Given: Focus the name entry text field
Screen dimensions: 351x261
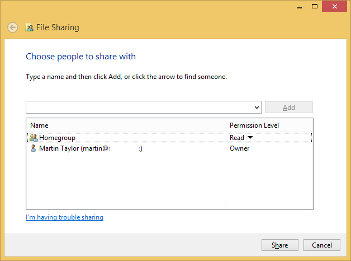Looking at the screenshot, I should click(x=140, y=108).
